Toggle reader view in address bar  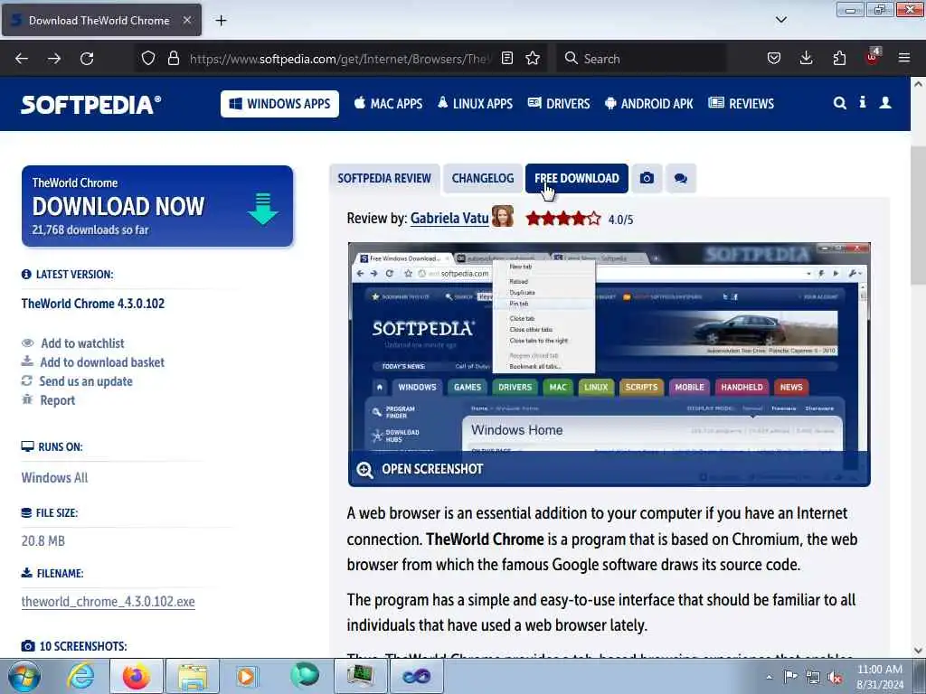point(507,59)
